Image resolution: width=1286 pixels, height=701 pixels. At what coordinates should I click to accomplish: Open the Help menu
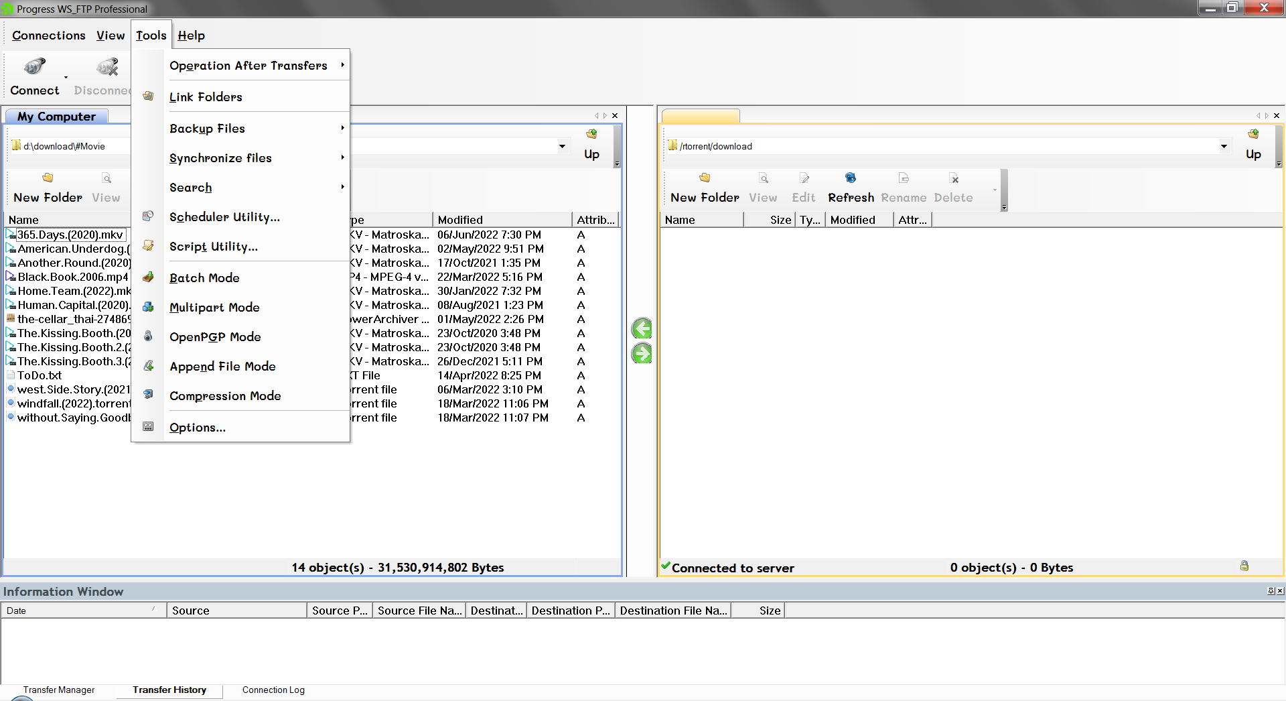pyautogui.click(x=192, y=36)
